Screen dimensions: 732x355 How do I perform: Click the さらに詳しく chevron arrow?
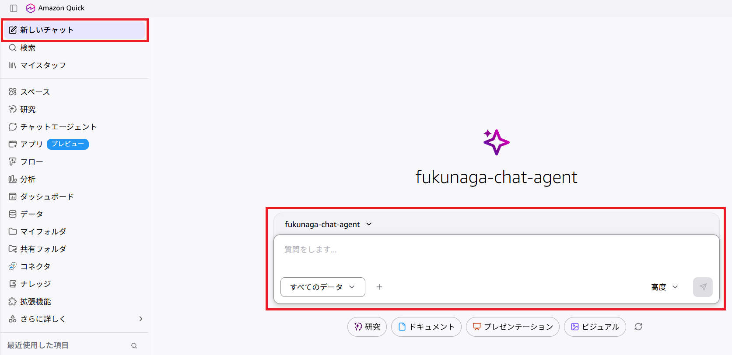point(141,319)
